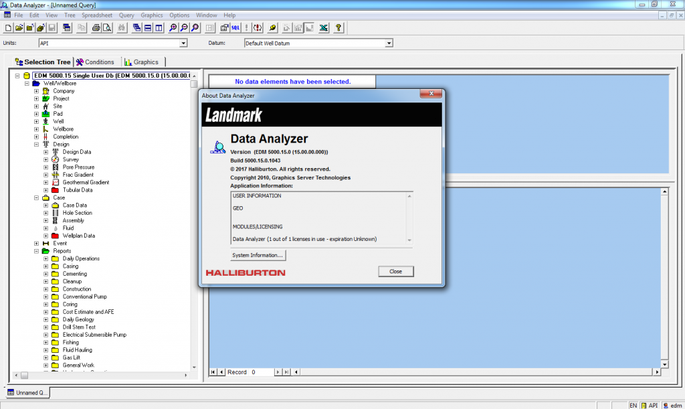Select the Cementing report folder

[75, 274]
